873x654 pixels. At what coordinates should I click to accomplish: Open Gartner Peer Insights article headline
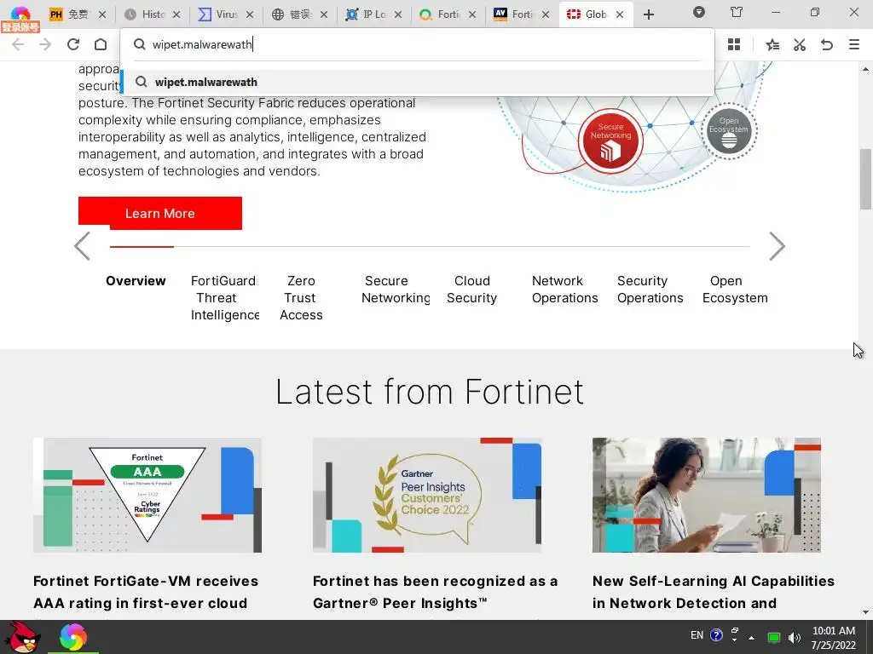435,592
